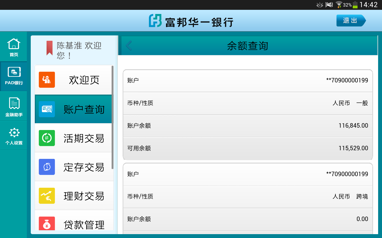Tap the 人民币 跨境 currency row
382x238 pixels.
[x=248, y=197]
